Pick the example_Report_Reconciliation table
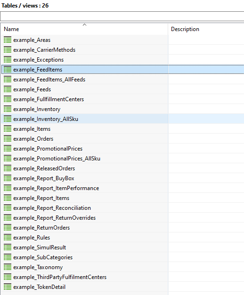The image size is (244, 295). click(x=122, y=207)
